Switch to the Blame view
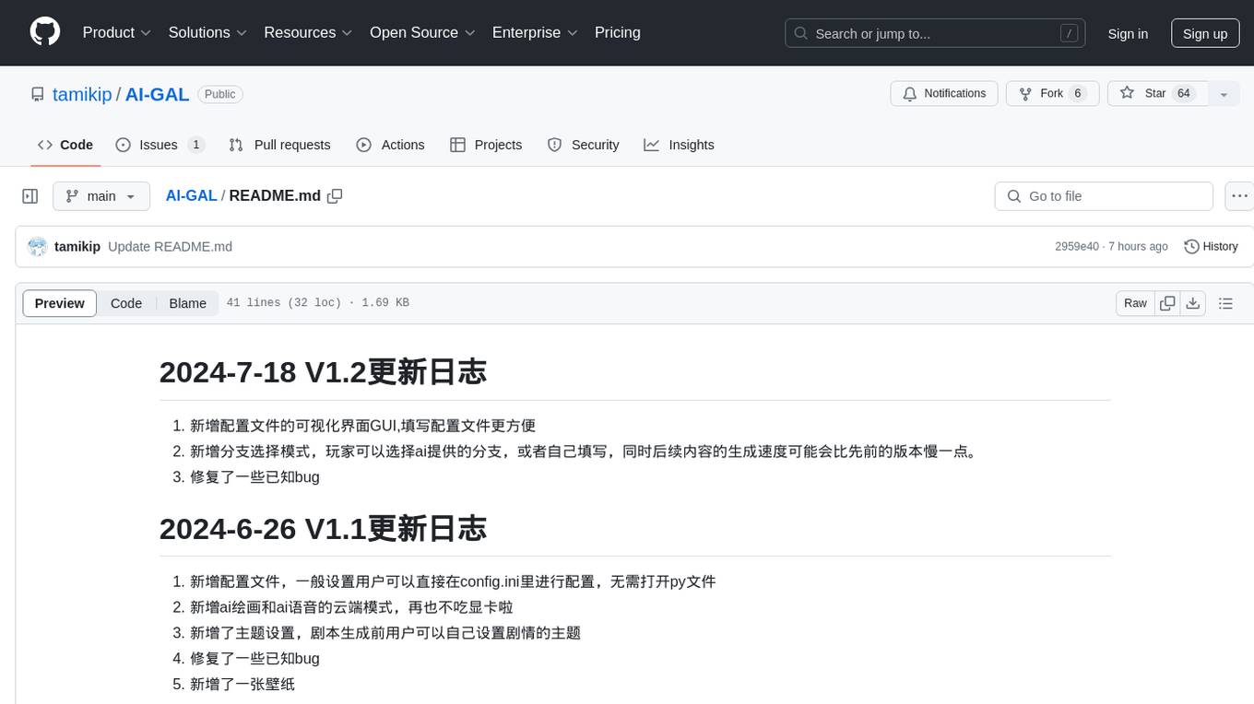The height and width of the screenshot is (704, 1254). pyautogui.click(x=187, y=303)
